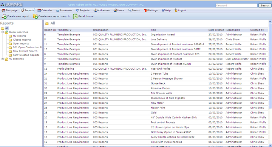The width and height of the screenshot is (272, 147).
Task: Open report Ivory handle options on Model 6232
Action: click(173, 137)
